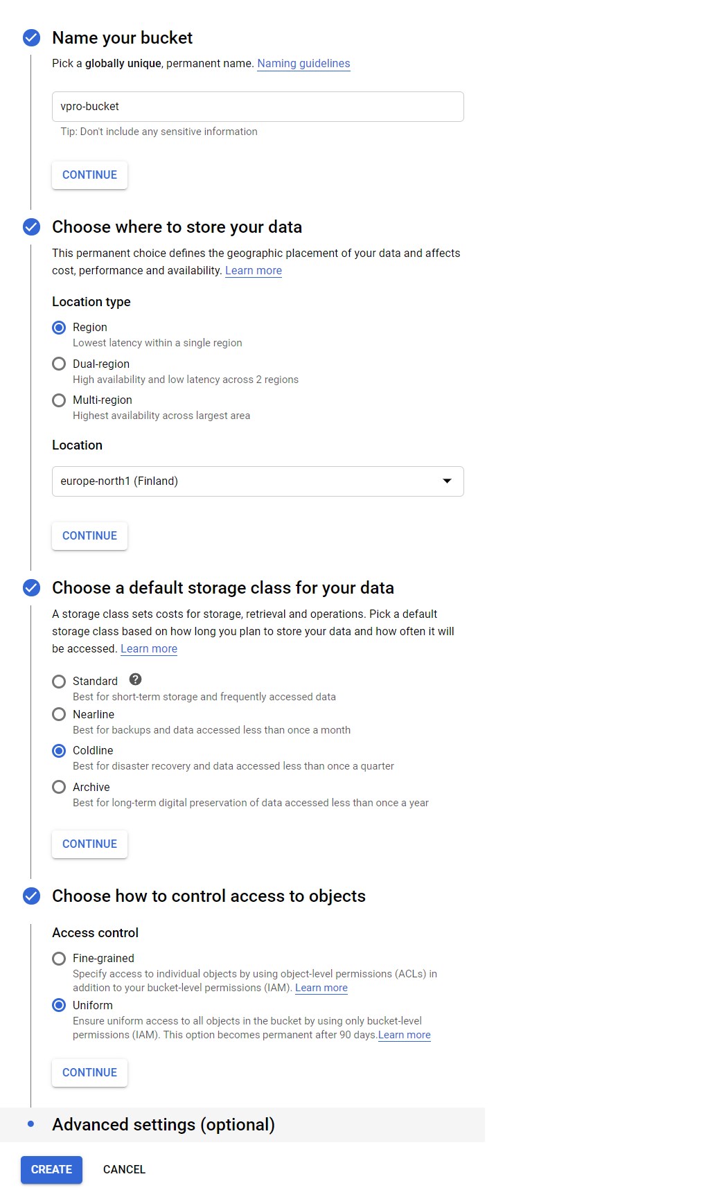Screen dimensions: 708x1190
Task: Click the bullet icon beside Advanced settings
Action: point(30,1124)
